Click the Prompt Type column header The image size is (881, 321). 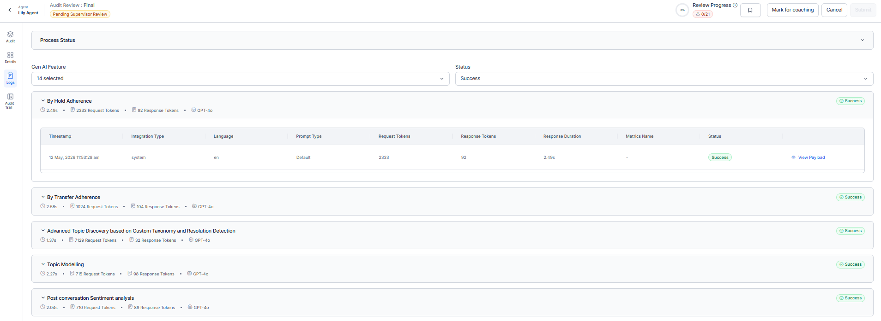point(309,136)
